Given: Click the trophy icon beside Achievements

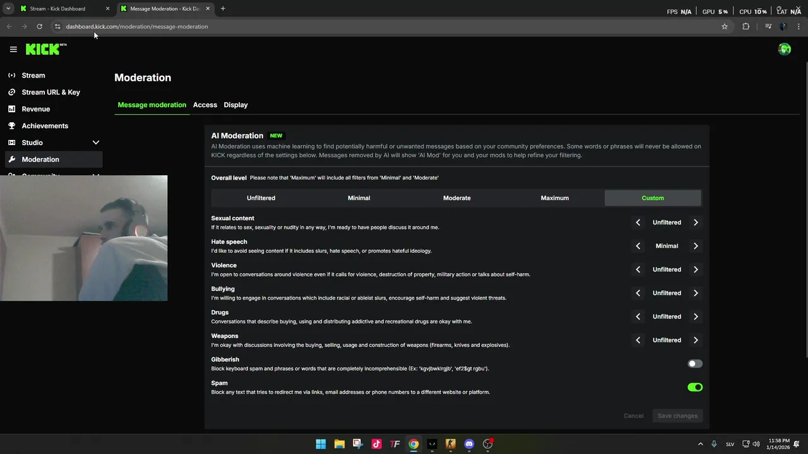Looking at the screenshot, I should (x=11, y=125).
